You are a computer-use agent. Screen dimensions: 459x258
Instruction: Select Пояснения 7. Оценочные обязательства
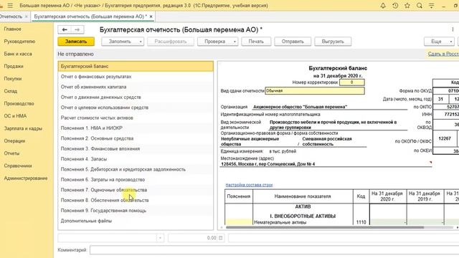click(136, 190)
